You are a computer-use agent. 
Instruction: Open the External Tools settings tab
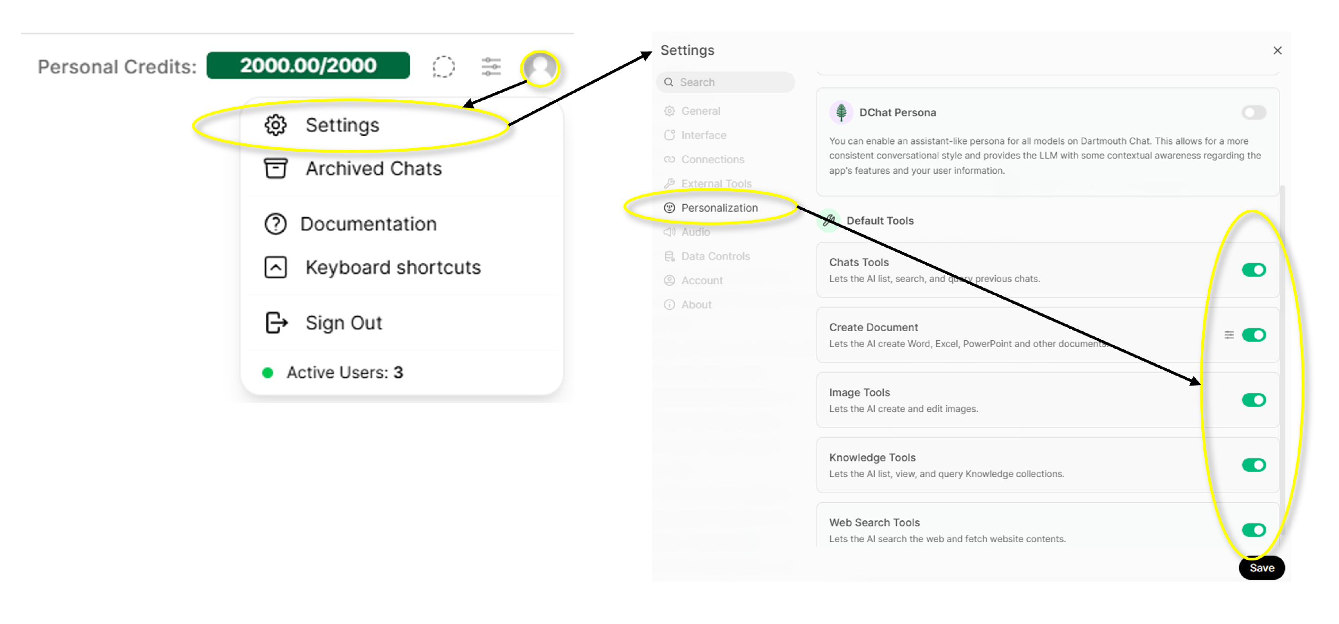[724, 183]
